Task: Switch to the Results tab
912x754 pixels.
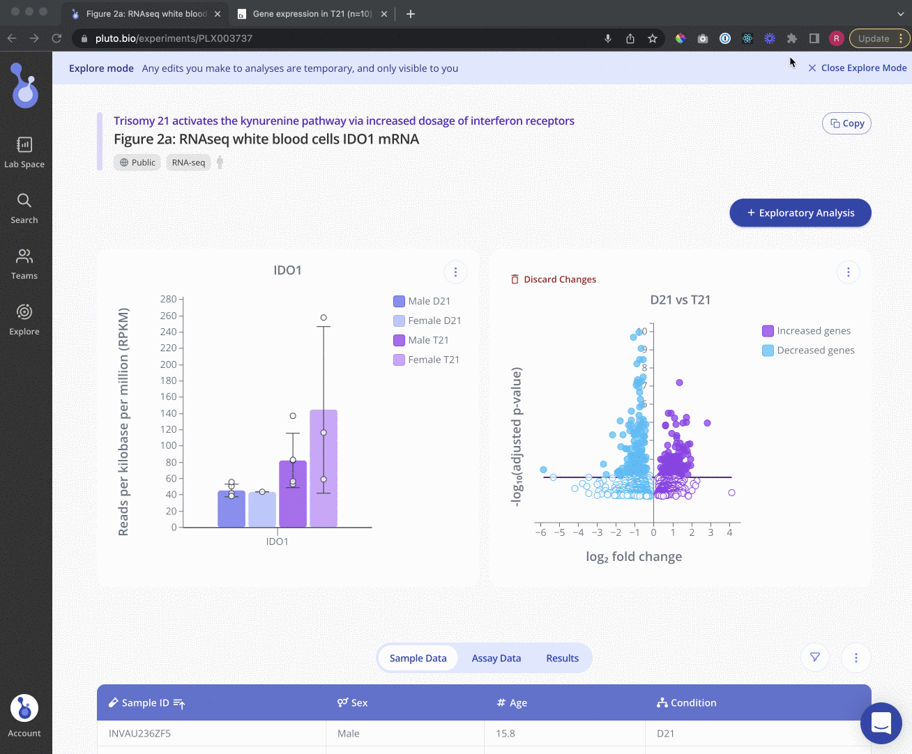Action: 562,658
